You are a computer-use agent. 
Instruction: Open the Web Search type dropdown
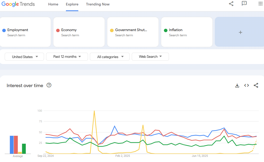point(150,57)
